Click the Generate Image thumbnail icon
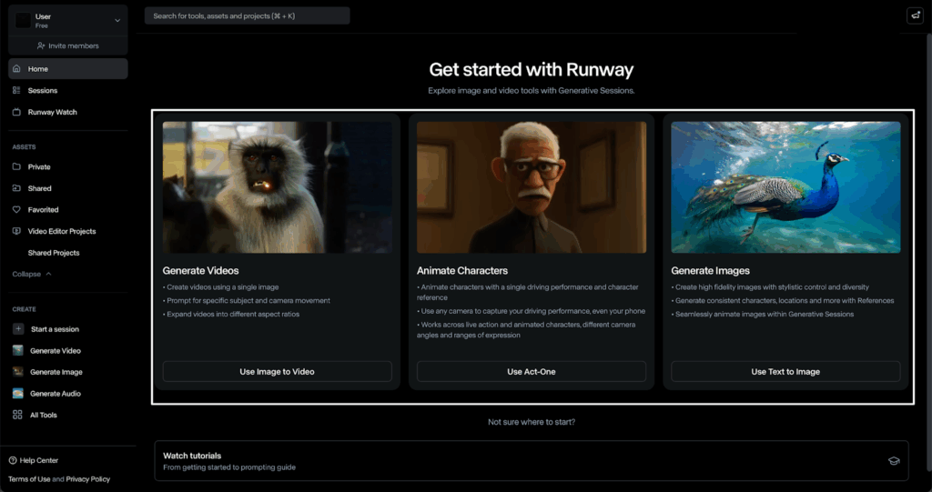Viewport: 932px width, 492px height. (x=18, y=372)
